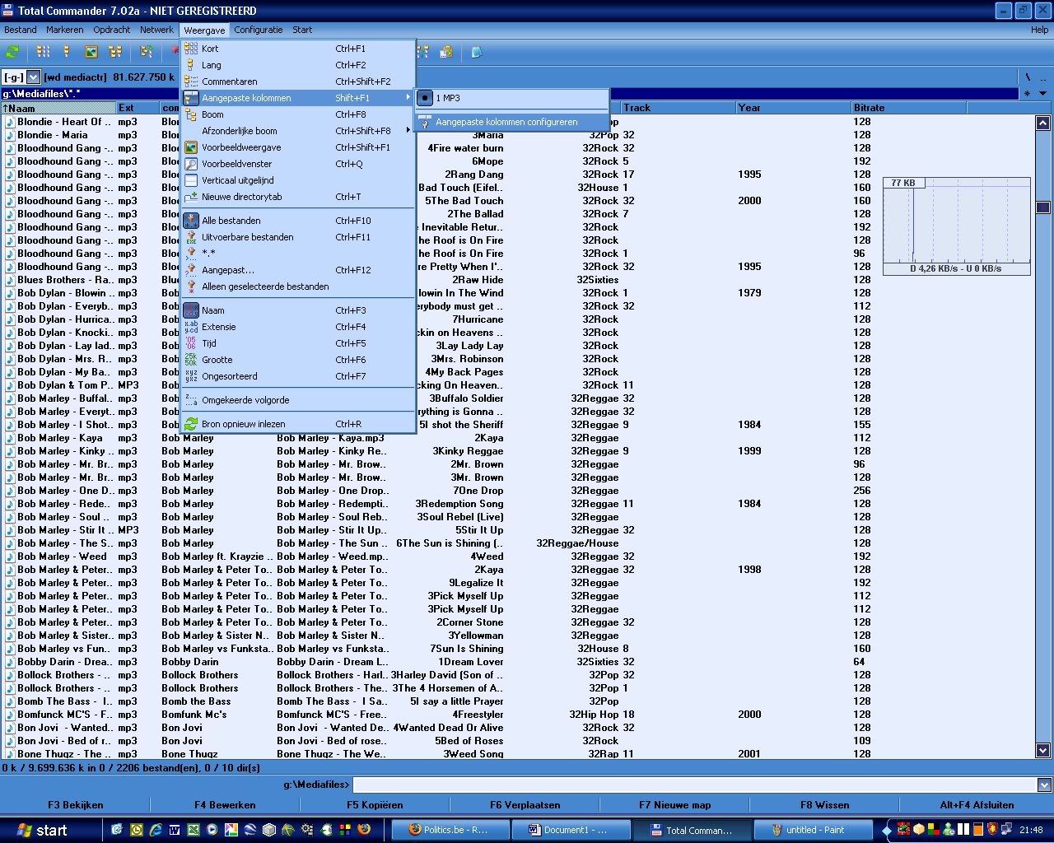Choose Voorbeeldvenster menu entry
1054x843 pixels.
[x=298, y=164]
